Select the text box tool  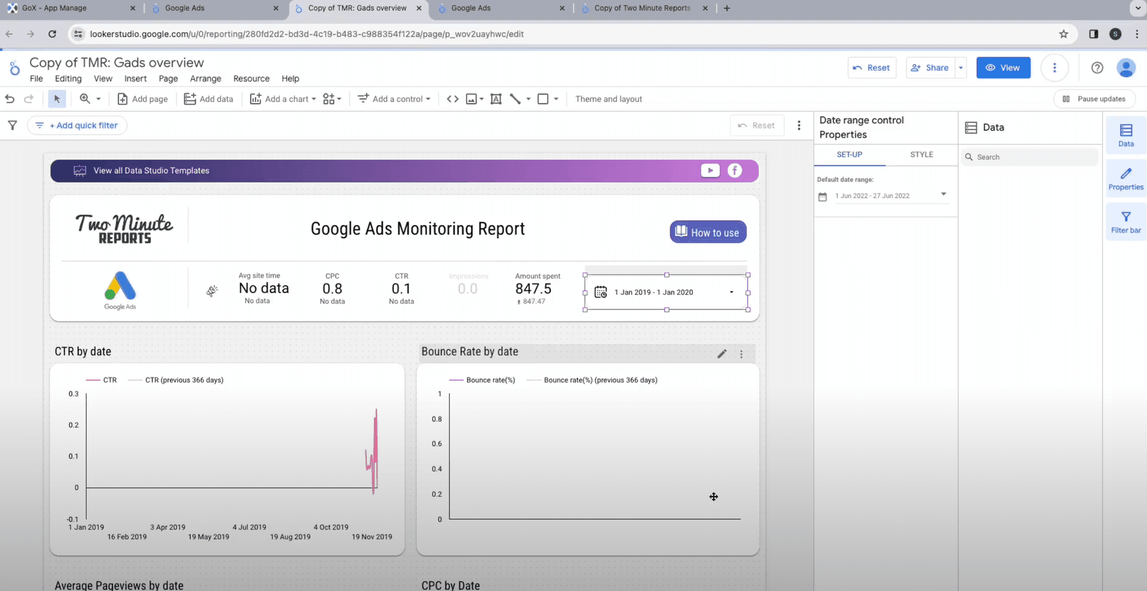pos(496,99)
